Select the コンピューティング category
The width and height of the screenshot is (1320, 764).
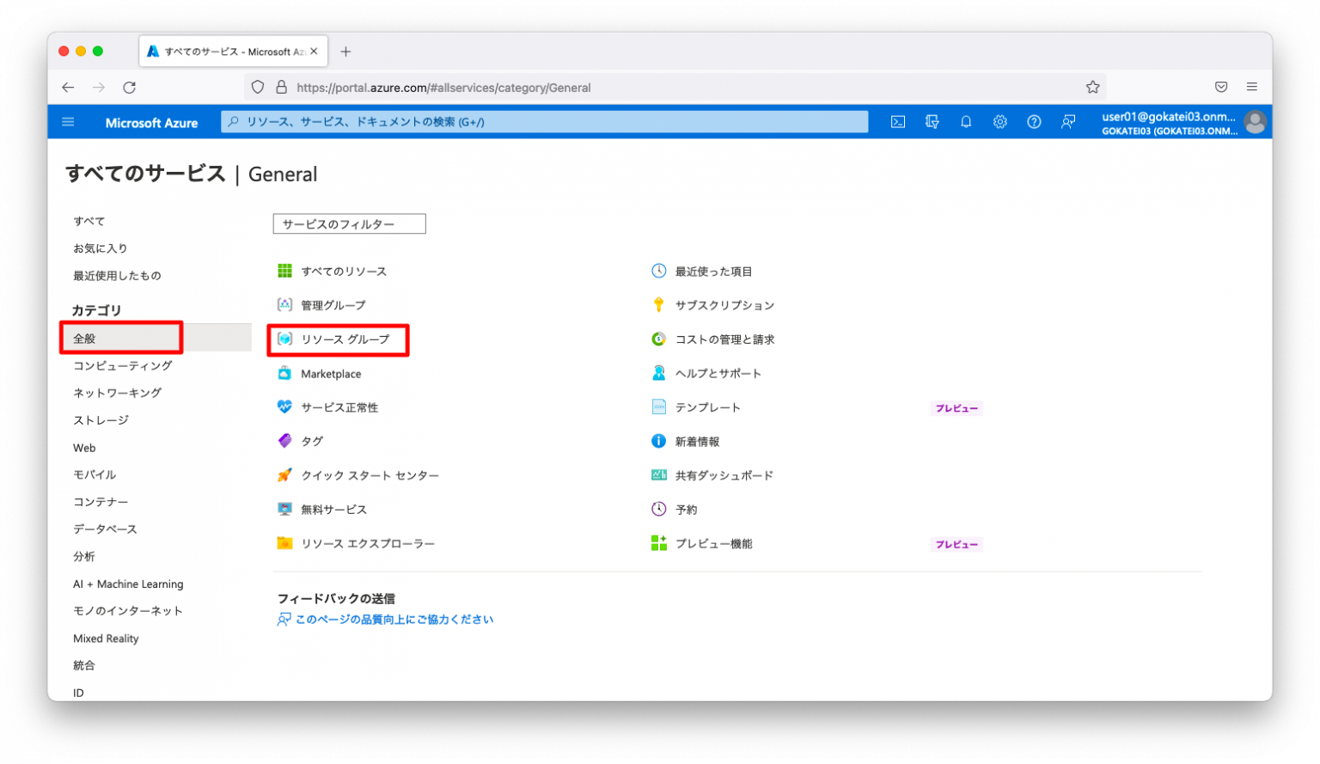click(x=123, y=366)
